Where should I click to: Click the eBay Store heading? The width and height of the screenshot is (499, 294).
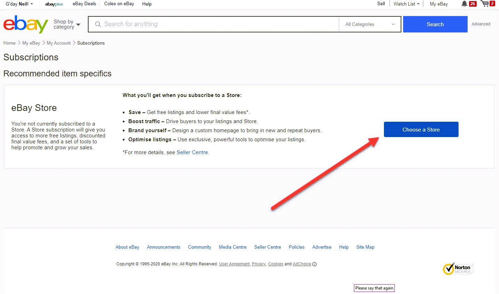point(34,108)
